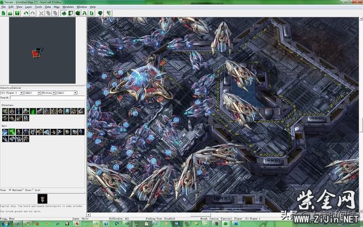Click the minimap preview area
The width and height of the screenshot is (363, 227).
[43, 50]
